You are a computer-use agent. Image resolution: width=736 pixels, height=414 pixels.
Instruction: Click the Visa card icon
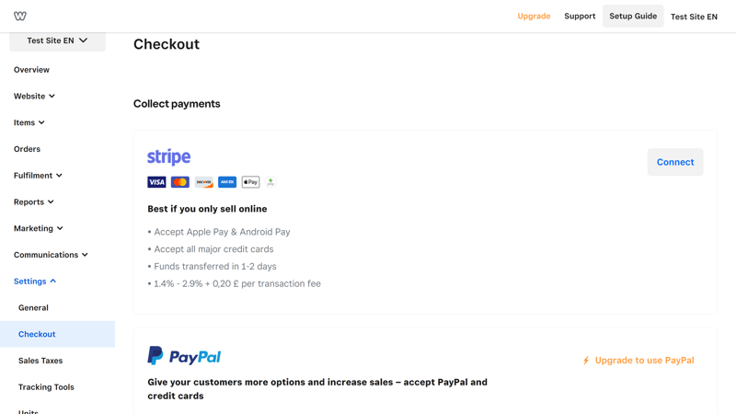[156, 182]
